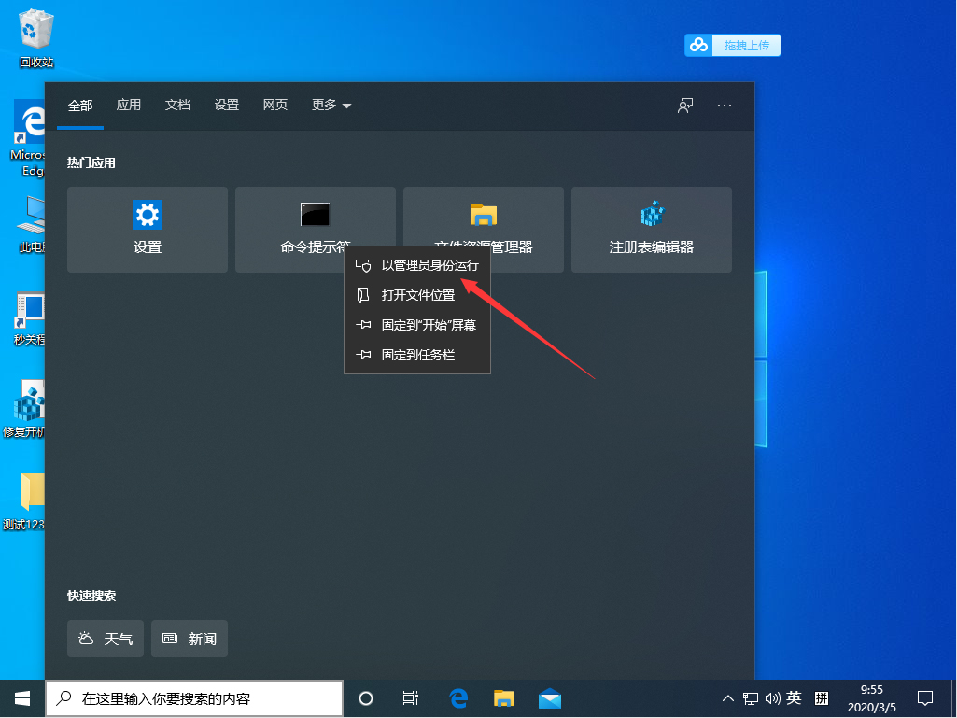The width and height of the screenshot is (957, 718).
Task: Select the 命令提示符 app icon
Action: click(x=315, y=215)
